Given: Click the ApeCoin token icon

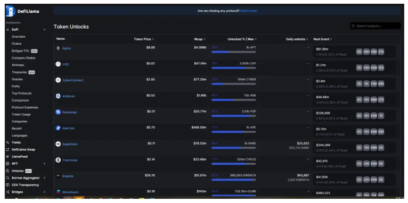Looking at the screenshot, I should click(x=58, y=128).
